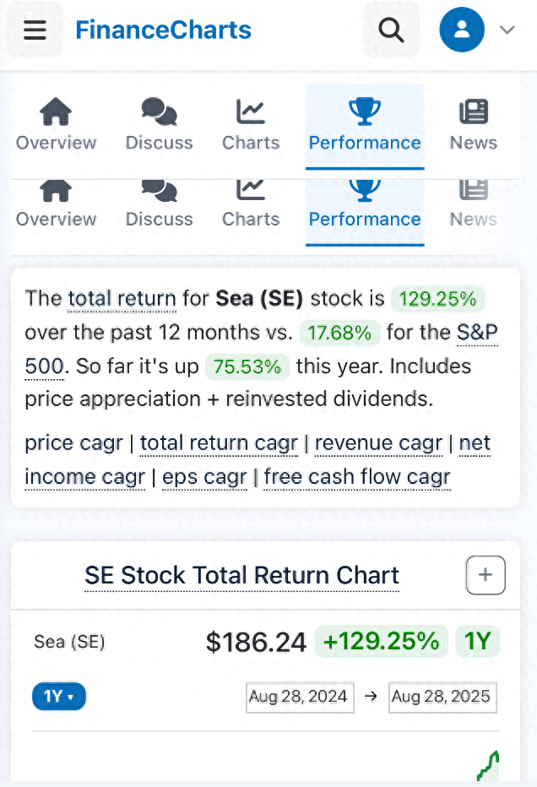Open the free cash flow cagr link
This screenshot has width=537, height=787.
point(356,477)
